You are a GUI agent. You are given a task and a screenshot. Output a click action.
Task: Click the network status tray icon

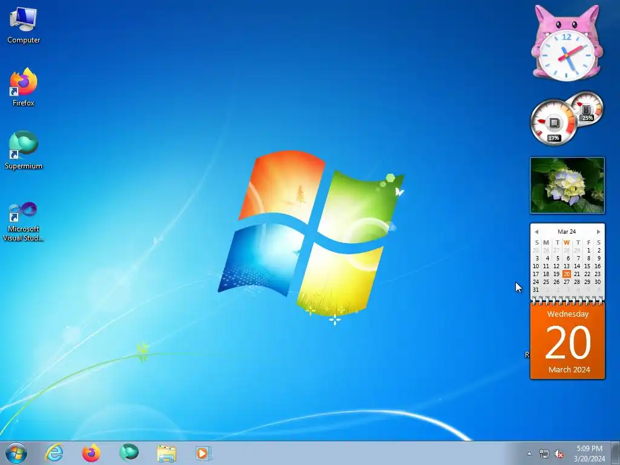click(x=544, y=453)
